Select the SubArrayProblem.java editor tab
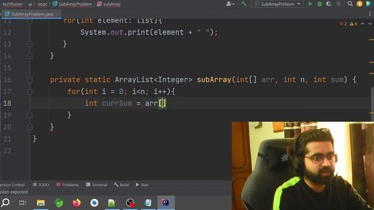Viewport: 374px width, 210px height. pos(31,14)
